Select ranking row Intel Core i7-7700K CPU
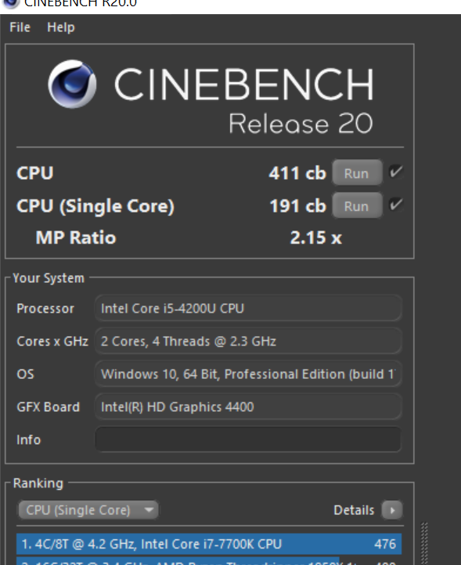This screenshot has width=461, height=565. point(209,544)
